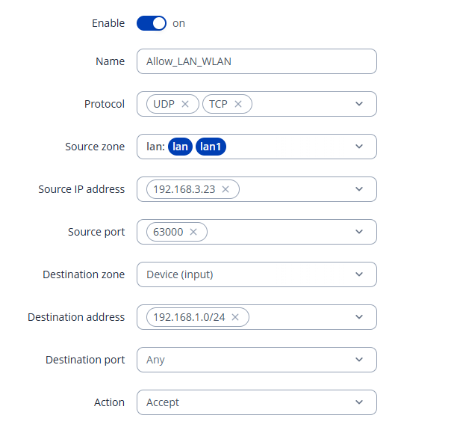Remove the 63000 source port tag
Image resolution: width=451 pixels, height=436 pixels.
click(193, 232)
